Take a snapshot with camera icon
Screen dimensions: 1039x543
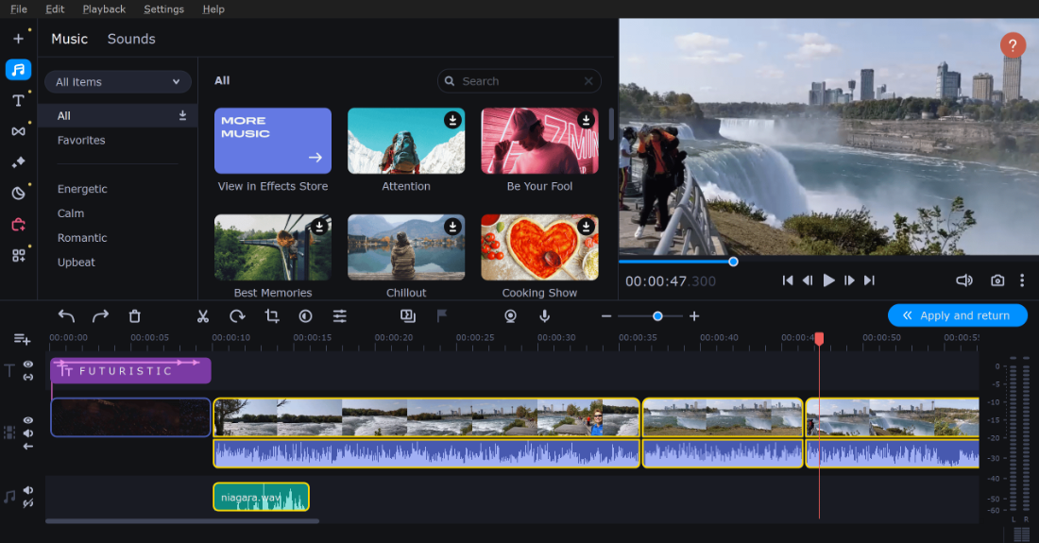tap(997, 280)
